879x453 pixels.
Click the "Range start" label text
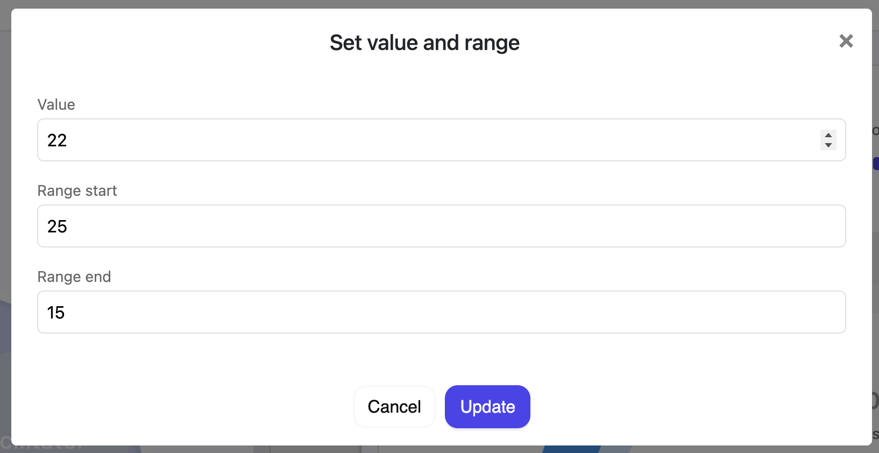click(x=77, y=191)
